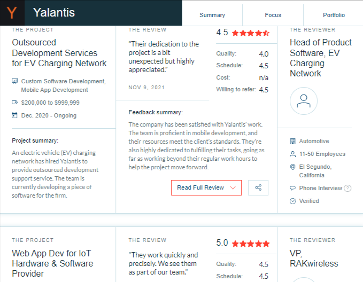Click the Phone Interview help question icon
Image resolution: width=363 pixels, height=282 pixels.
[348, 188]
